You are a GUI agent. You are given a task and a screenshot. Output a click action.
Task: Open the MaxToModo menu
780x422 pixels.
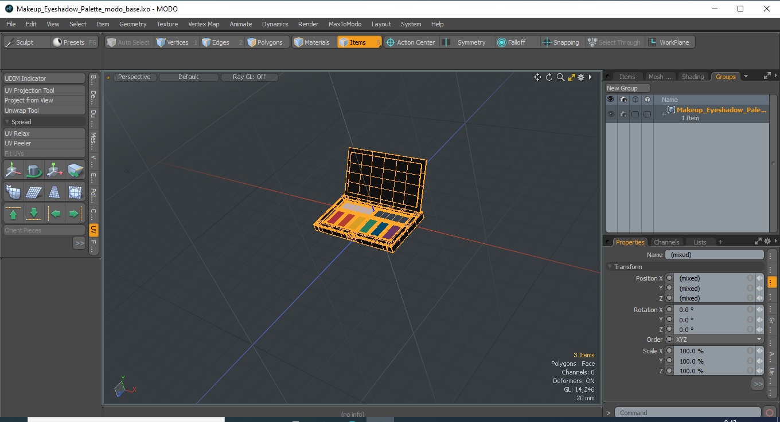click(x=345, y=24)
